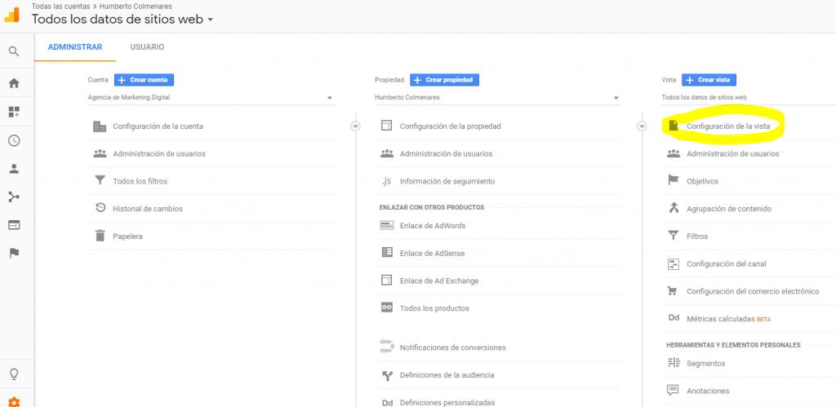This screenshot has height=407, width=836.
Task: Click arrow connector between Propiedad and Vista
Action: pyautogui.click(x=642, y=126)
